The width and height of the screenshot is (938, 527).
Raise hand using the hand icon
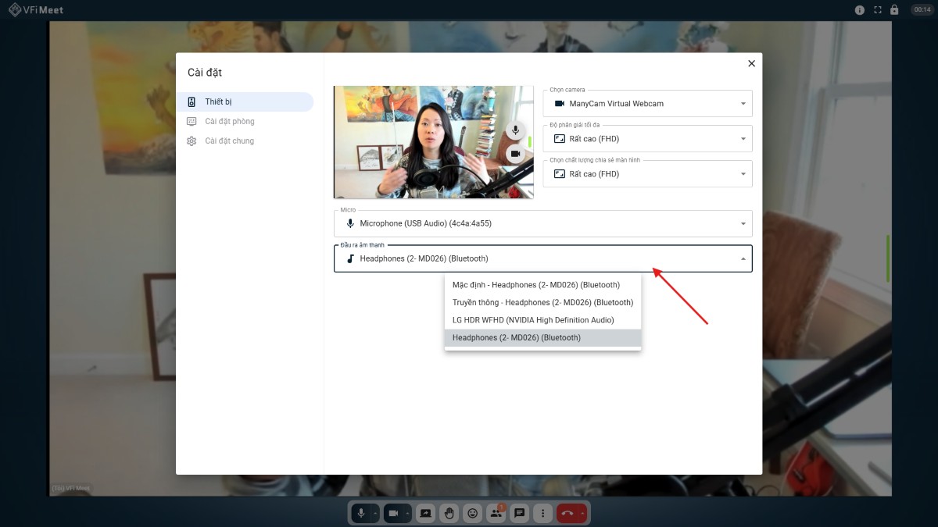449,513
